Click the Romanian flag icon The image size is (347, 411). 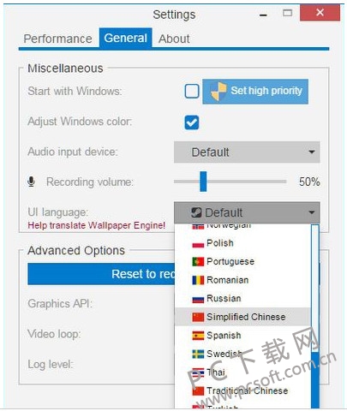tap(198, 280)
